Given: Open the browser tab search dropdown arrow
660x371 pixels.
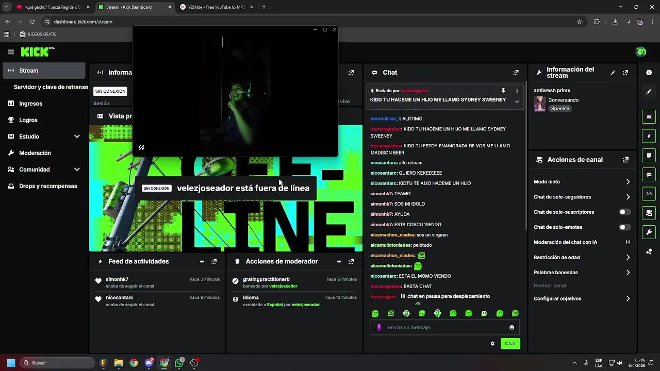Looking at the screenshot, I should click(x=7, y=7).
